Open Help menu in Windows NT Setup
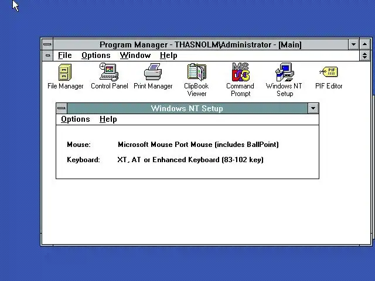This screenshot has width=375, height=281. tap(108, 119)
